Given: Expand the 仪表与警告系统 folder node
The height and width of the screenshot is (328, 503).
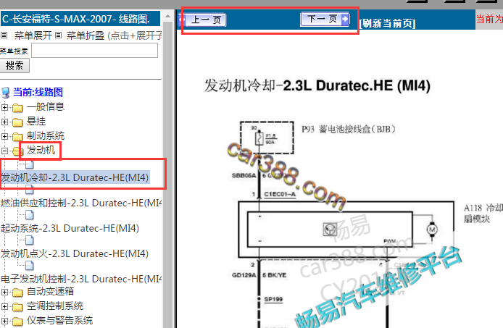Looking at the screenshot, I should click(x=4, y=321).
